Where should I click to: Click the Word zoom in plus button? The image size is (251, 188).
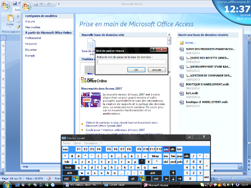(x=248, y=178)
